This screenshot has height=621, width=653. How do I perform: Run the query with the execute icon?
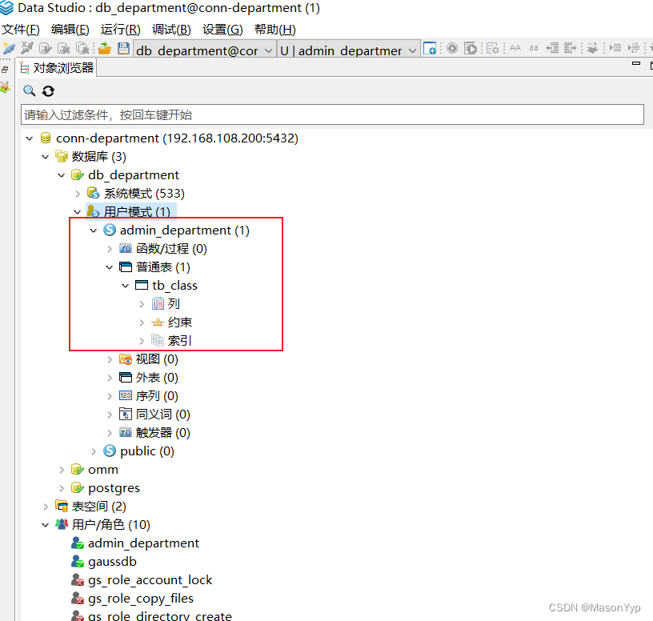pyautogui.click(x=451, y=48)
